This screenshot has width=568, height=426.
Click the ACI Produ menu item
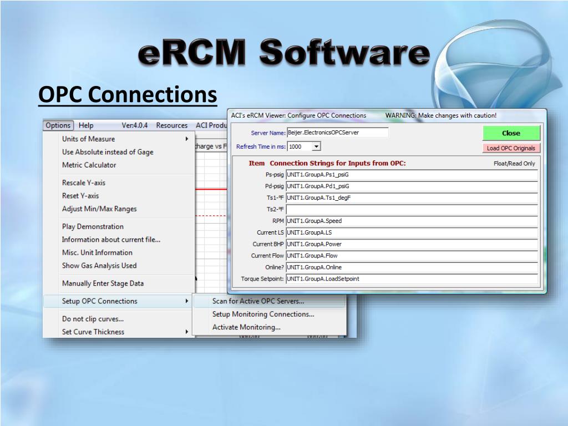coord(211,125)
